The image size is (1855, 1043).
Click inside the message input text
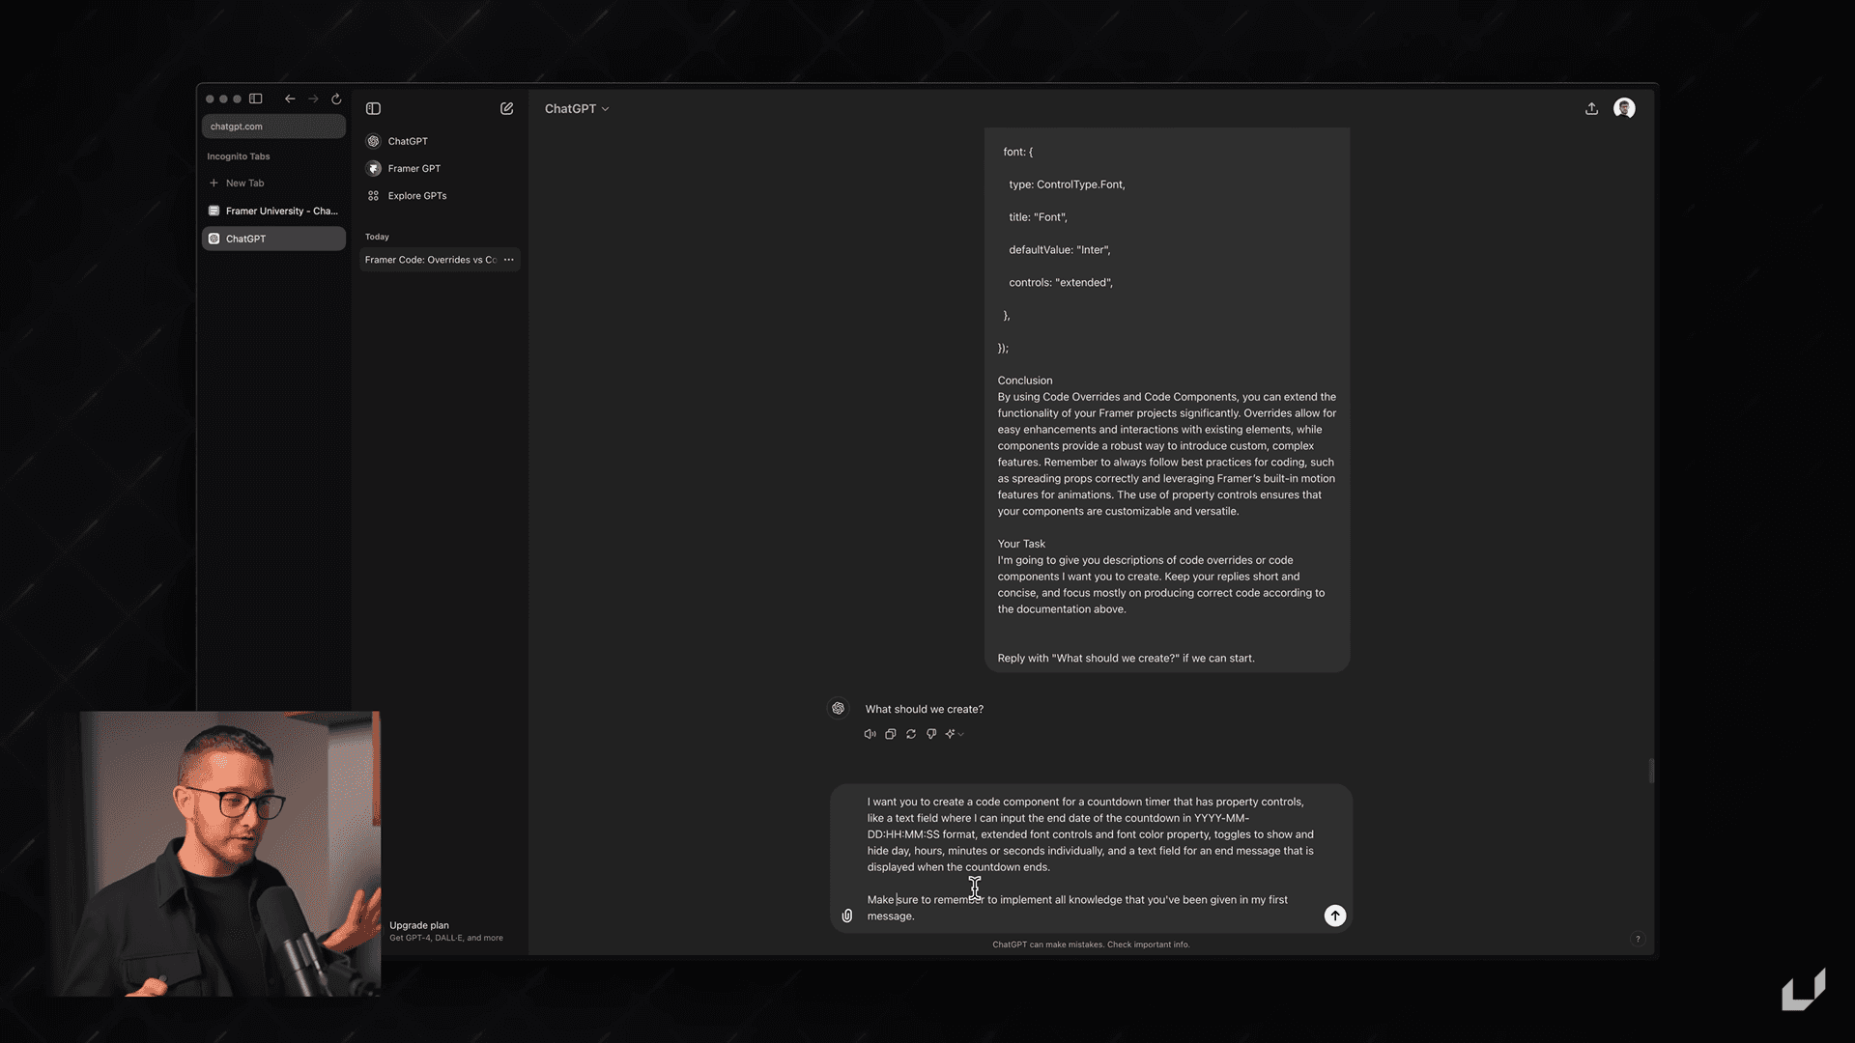(x=1090, y=859)
